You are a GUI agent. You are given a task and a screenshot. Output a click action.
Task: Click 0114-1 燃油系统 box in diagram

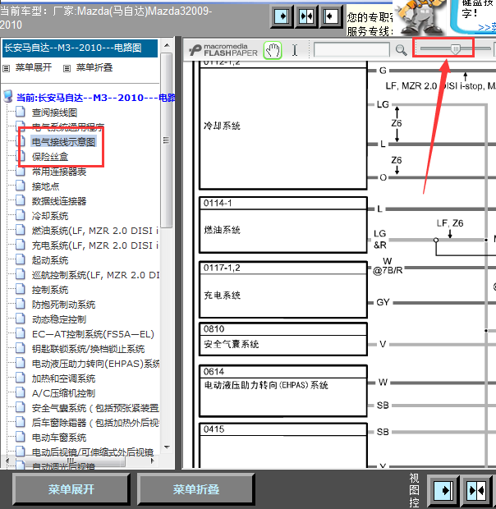pos(283,225)
